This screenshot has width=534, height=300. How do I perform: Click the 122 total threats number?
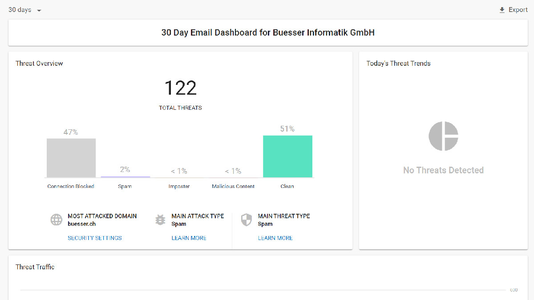click(x=181, y=88)
